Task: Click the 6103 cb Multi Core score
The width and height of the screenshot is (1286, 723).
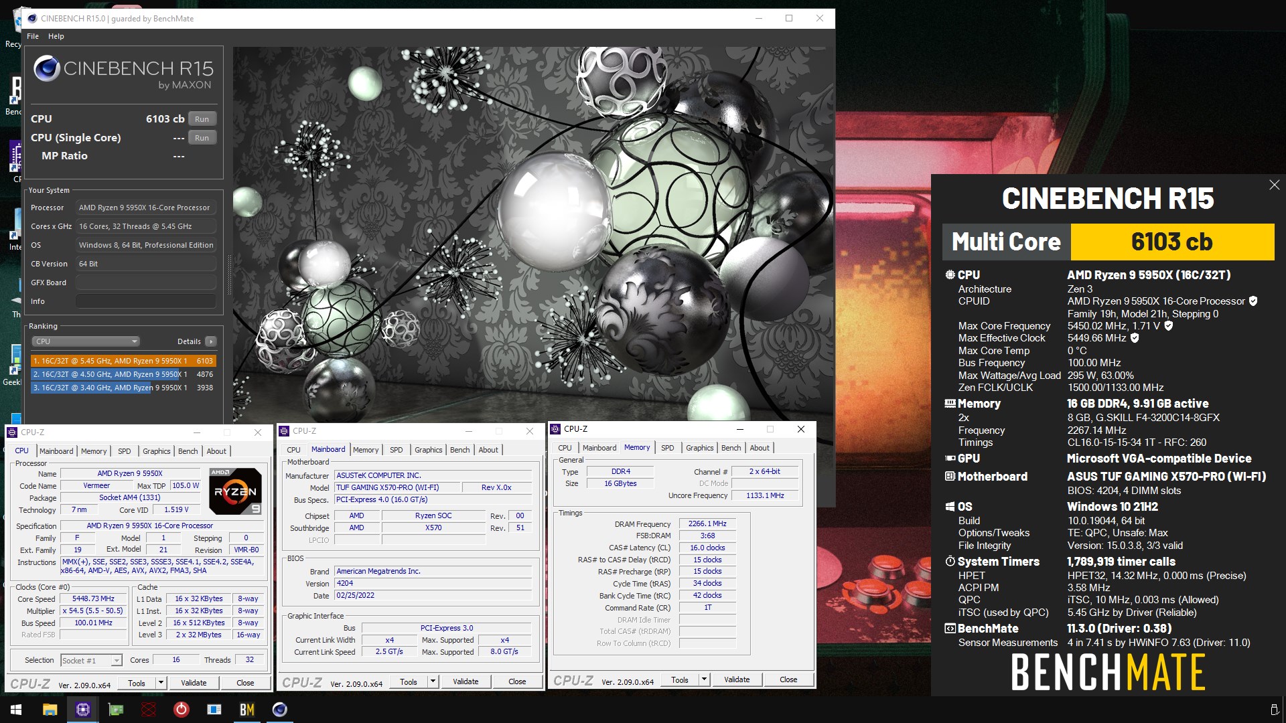Action: point(1172,242)
